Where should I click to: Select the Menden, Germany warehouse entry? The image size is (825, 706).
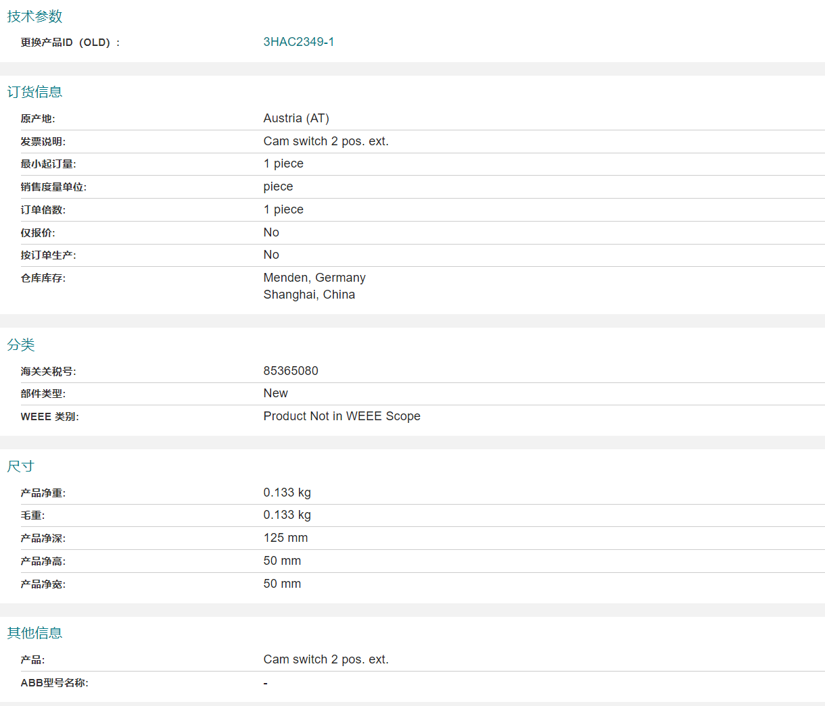click(314, 278)
